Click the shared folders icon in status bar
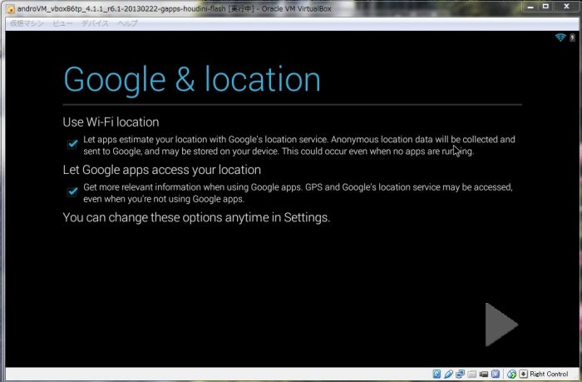The height and width of the screenshot is (382, 582). click(x=471, y=374)
